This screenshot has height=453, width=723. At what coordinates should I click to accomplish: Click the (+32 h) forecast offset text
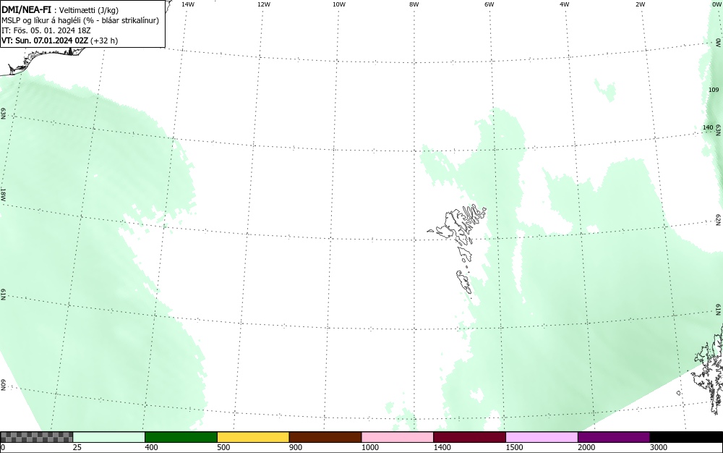103,41
